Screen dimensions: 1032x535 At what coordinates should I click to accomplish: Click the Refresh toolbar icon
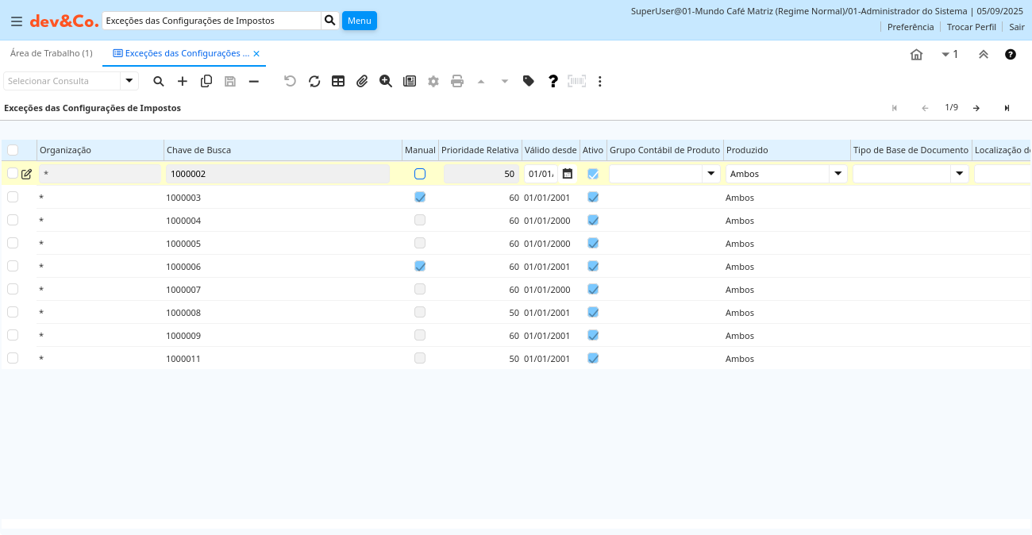[314, 81]
